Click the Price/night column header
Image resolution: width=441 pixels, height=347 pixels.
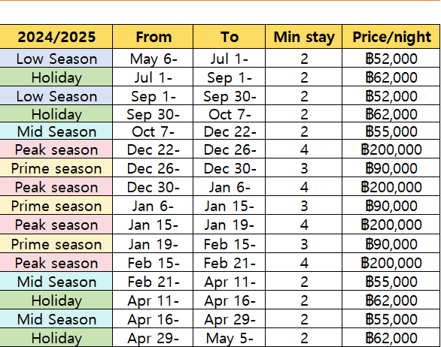pos(391,37)
